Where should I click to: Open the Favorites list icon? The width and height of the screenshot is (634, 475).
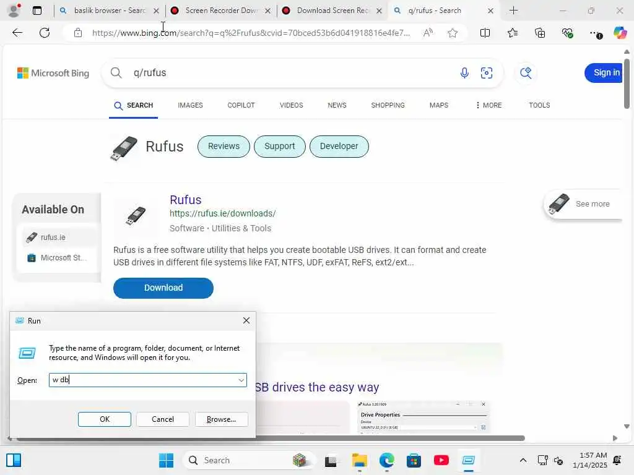click(512, 33)
